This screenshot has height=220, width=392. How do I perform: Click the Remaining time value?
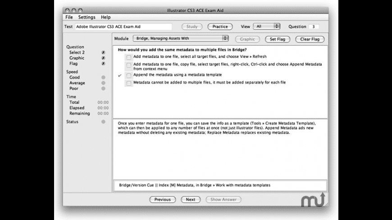coord(103,113)
